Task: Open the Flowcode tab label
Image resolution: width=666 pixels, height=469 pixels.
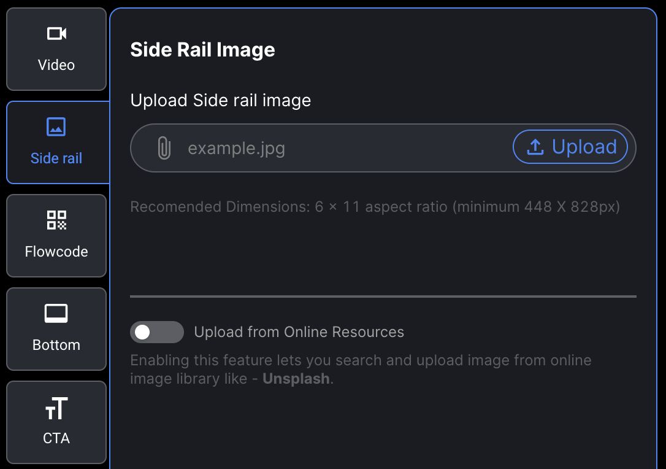Action: click(x=56, y=252)
